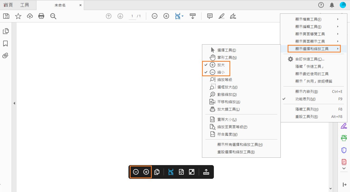
Task: Click the attachments paperclip icon
Action: [6, 55]
